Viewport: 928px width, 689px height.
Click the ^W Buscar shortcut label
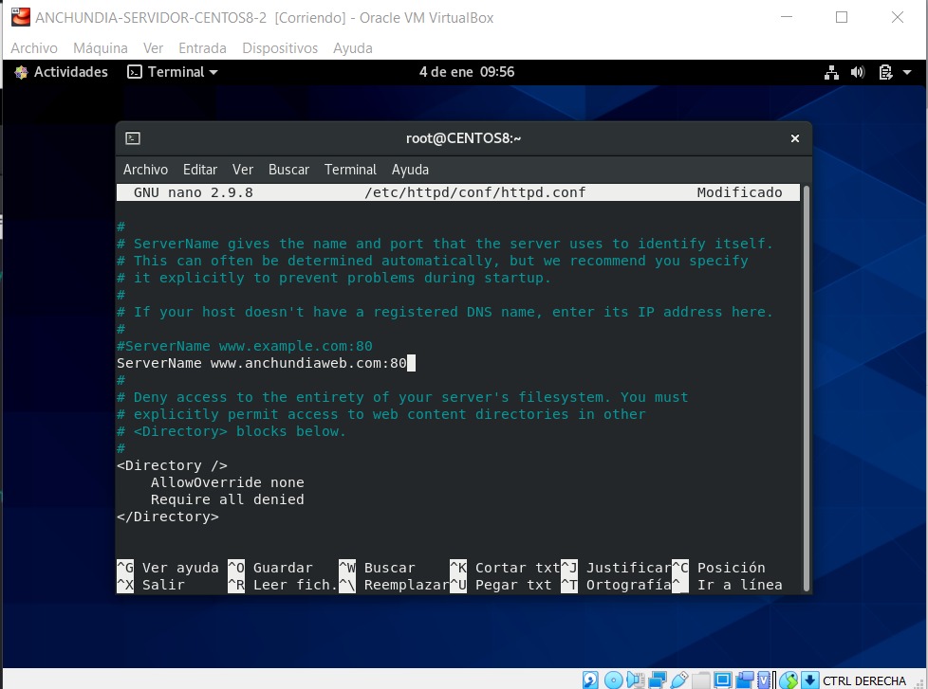tap(377, 568)
